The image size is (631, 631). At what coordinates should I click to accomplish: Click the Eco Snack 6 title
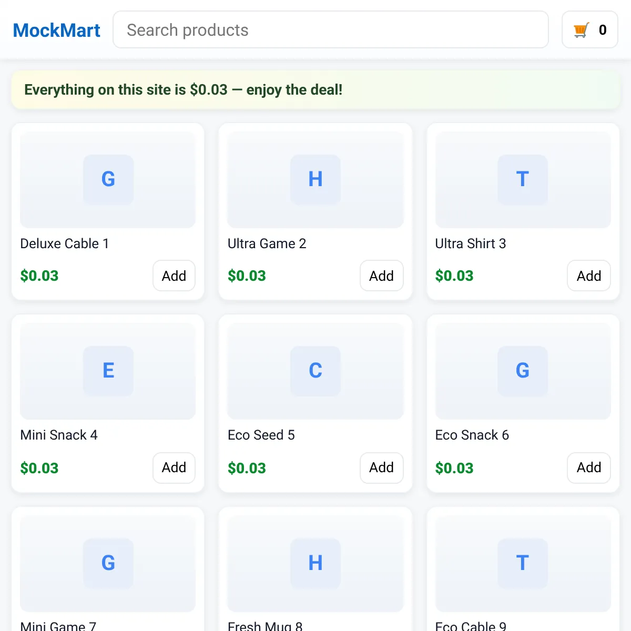(472, 435)
